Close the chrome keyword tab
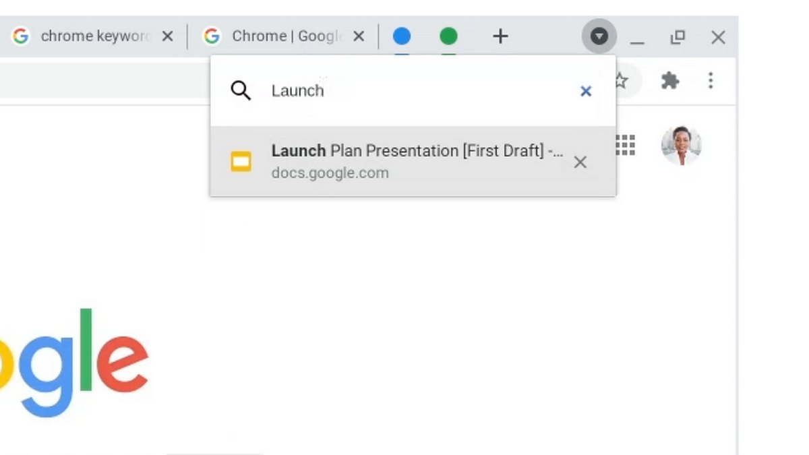 tap(167, 36)
